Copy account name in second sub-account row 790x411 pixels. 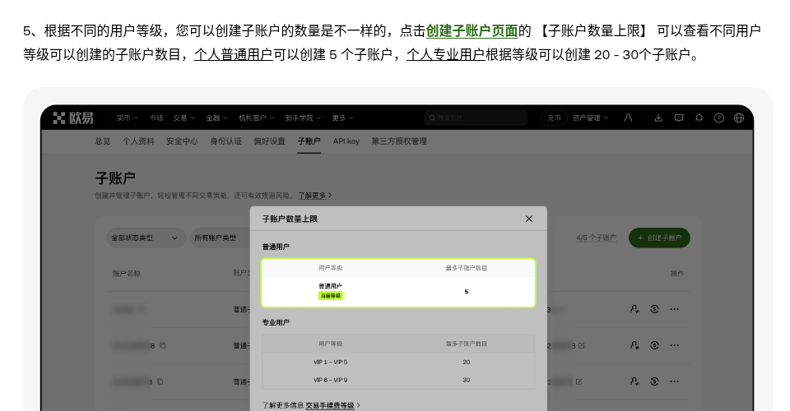[x=162, y=345]
